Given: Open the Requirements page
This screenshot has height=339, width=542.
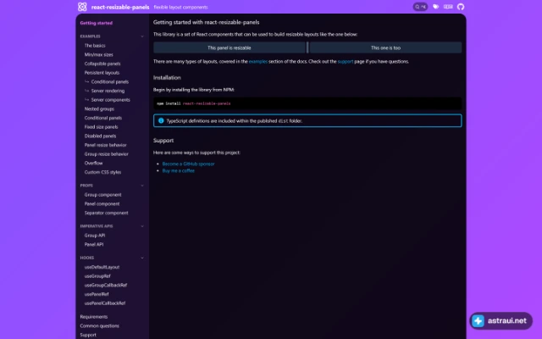Looking at the screenshot, I should click(x=94, y=317).
